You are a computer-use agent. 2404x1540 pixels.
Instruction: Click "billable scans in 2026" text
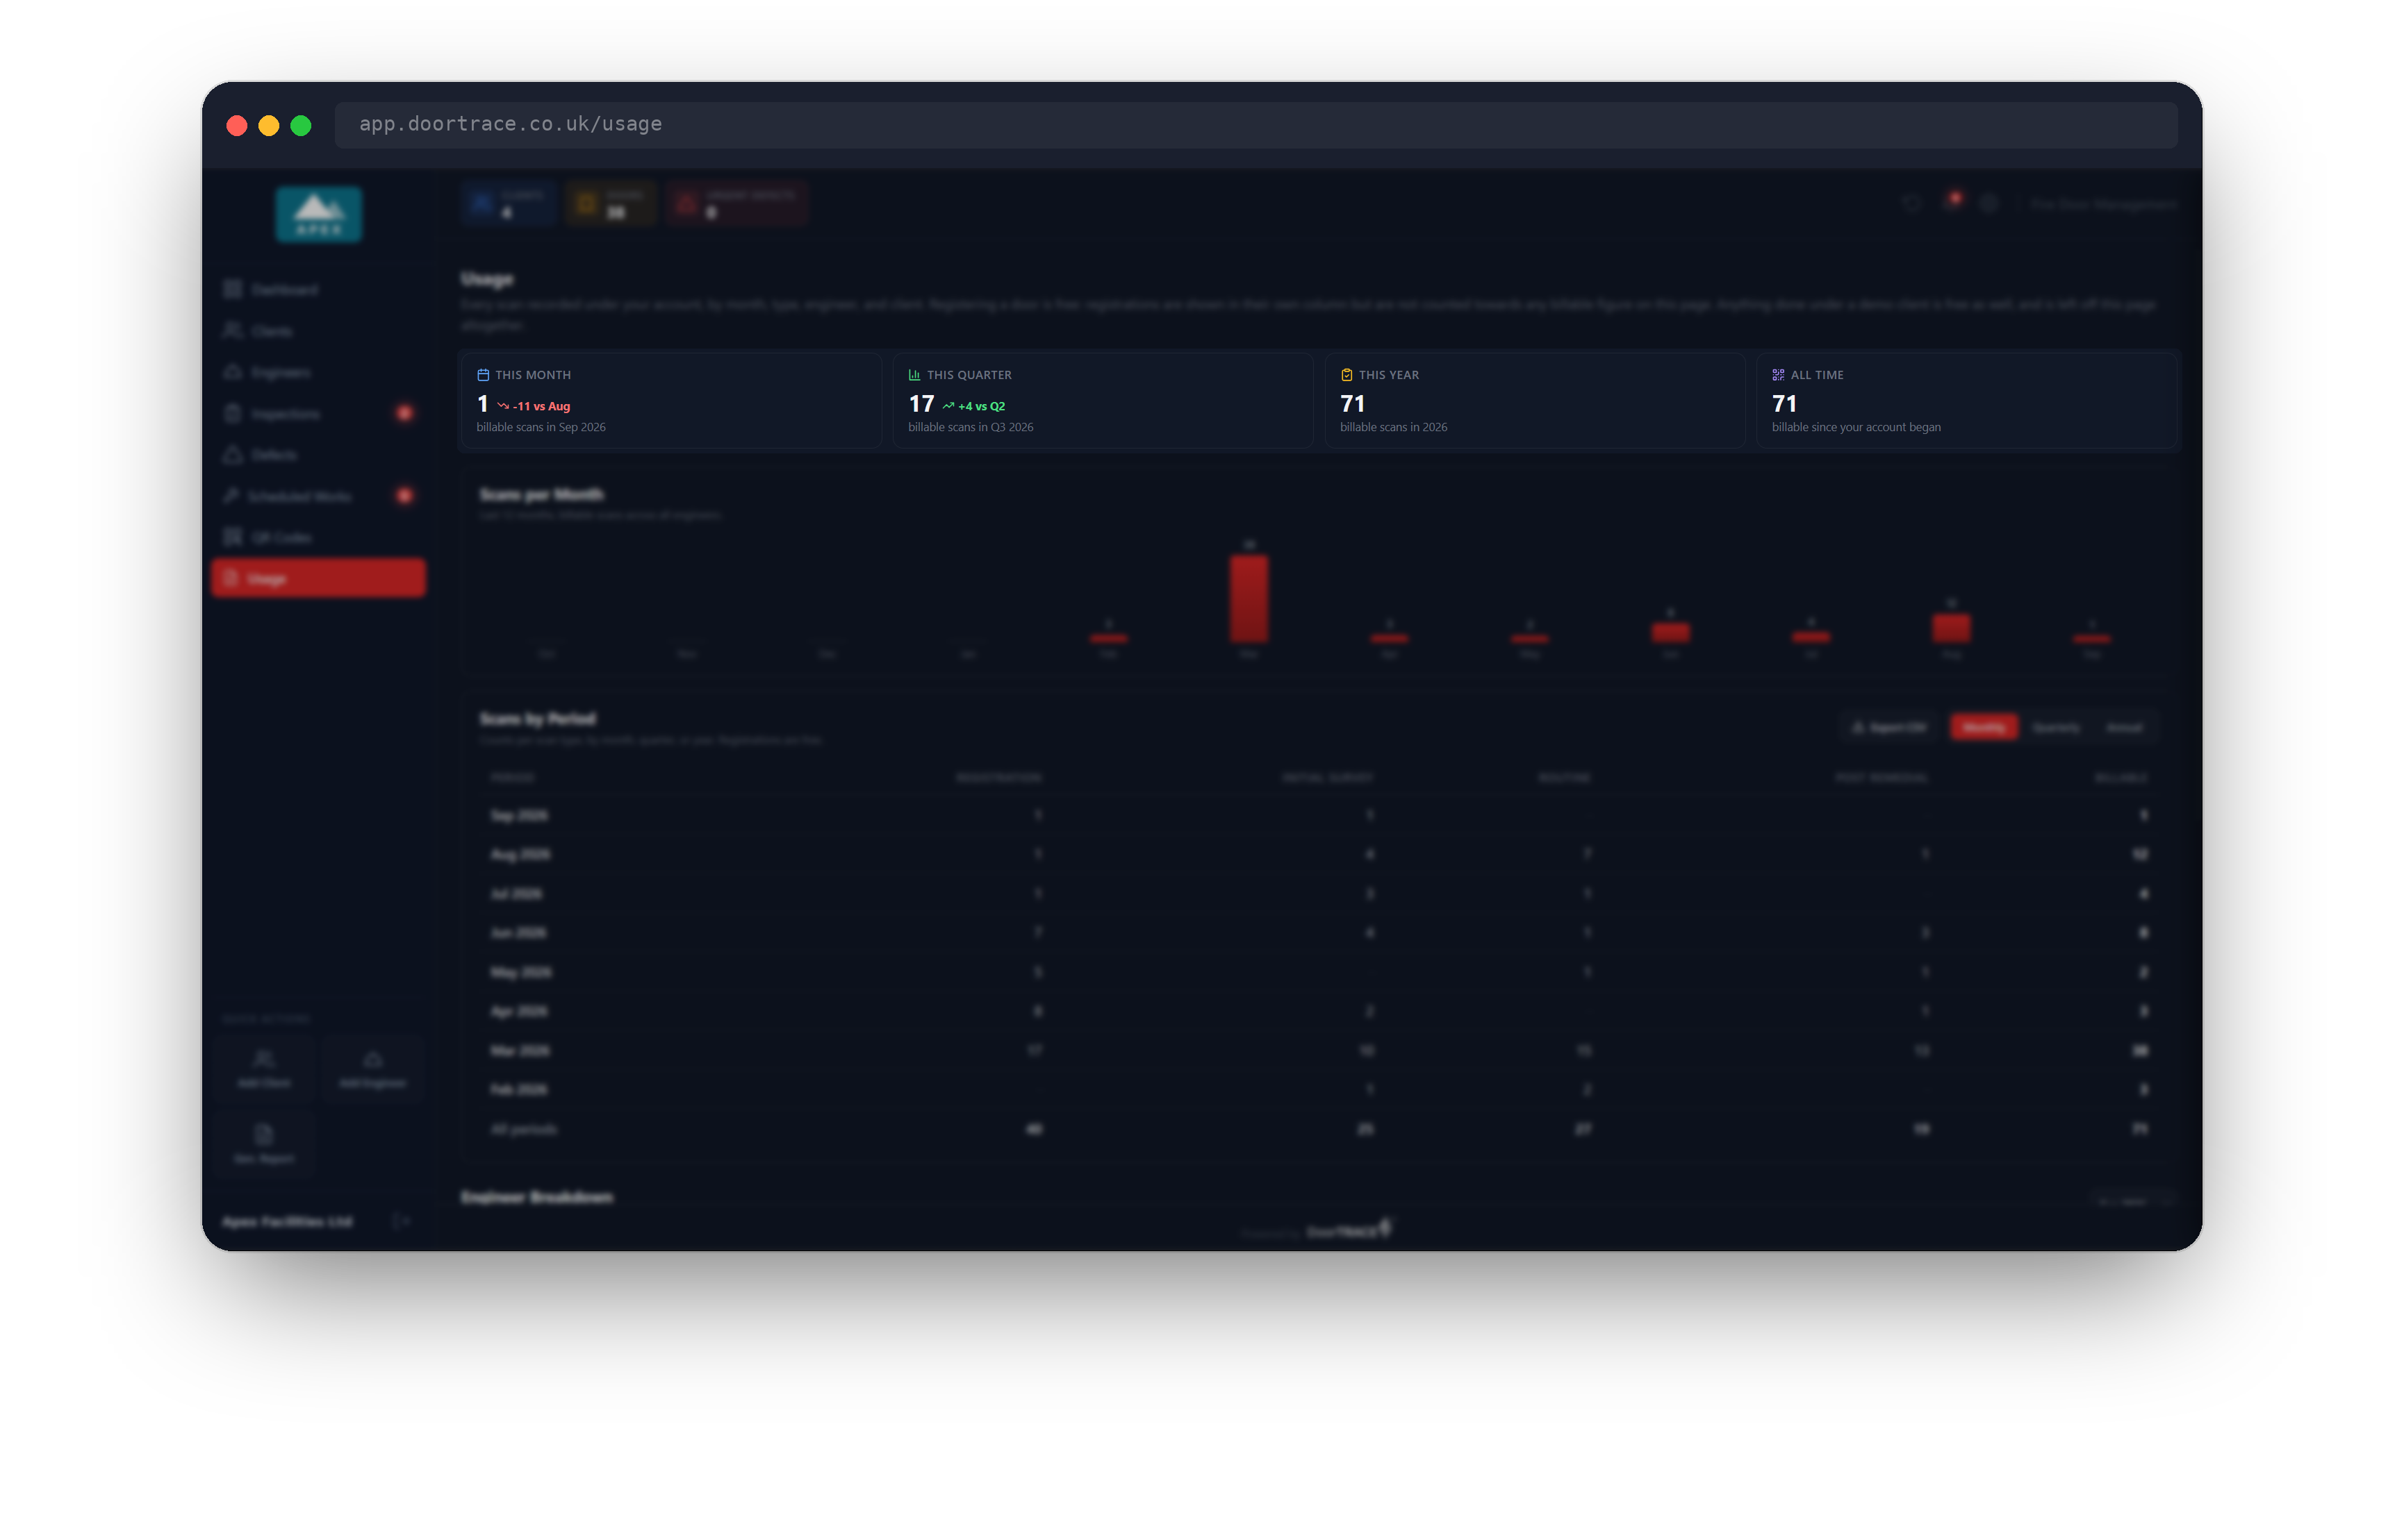(x=1394, y=427)
